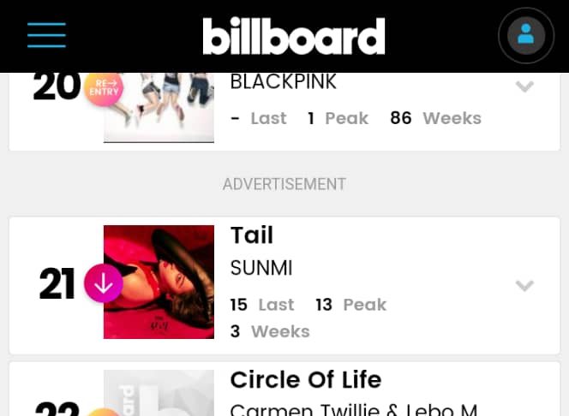Image resolution: width=569 pixels, height=416 pixels.
Task: Click the rank number 21
Action: 57,284
